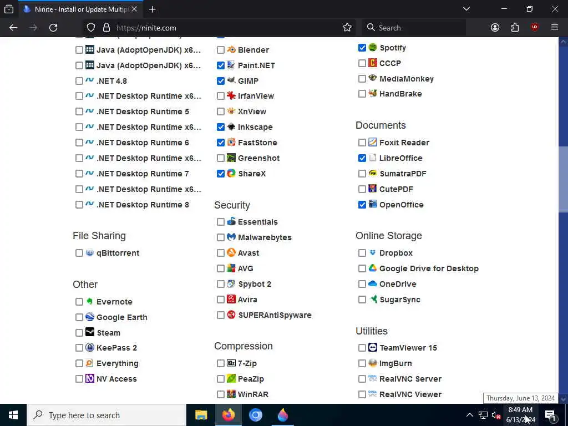The width and height of the screenshot is (568, 426).
Task: Click the qBittorrent icon
Action: (x=90, y=252)
